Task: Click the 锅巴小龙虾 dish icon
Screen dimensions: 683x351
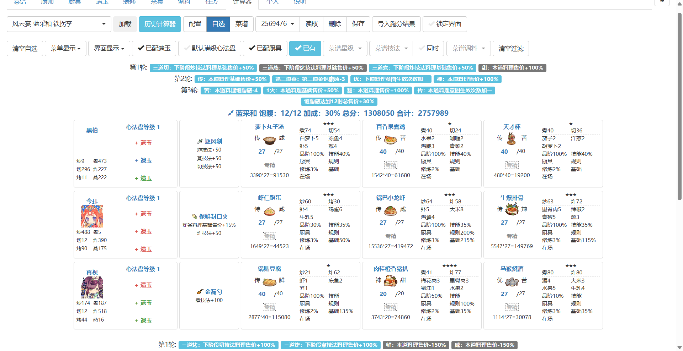Action: tap(391, 211)
